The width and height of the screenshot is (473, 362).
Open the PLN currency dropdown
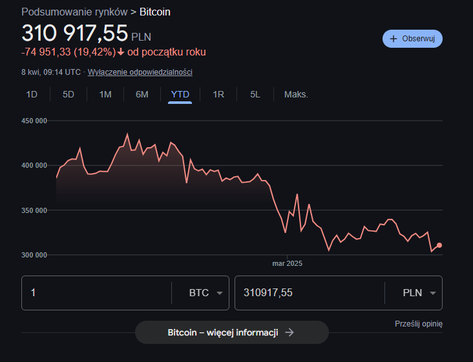click(419, 293)
